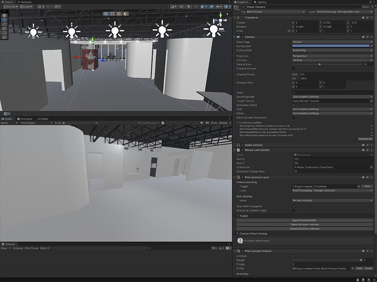The image size is (377, 282).
Task: Select the red Player Camera object in Scene
Action: [x=90, y=59]
